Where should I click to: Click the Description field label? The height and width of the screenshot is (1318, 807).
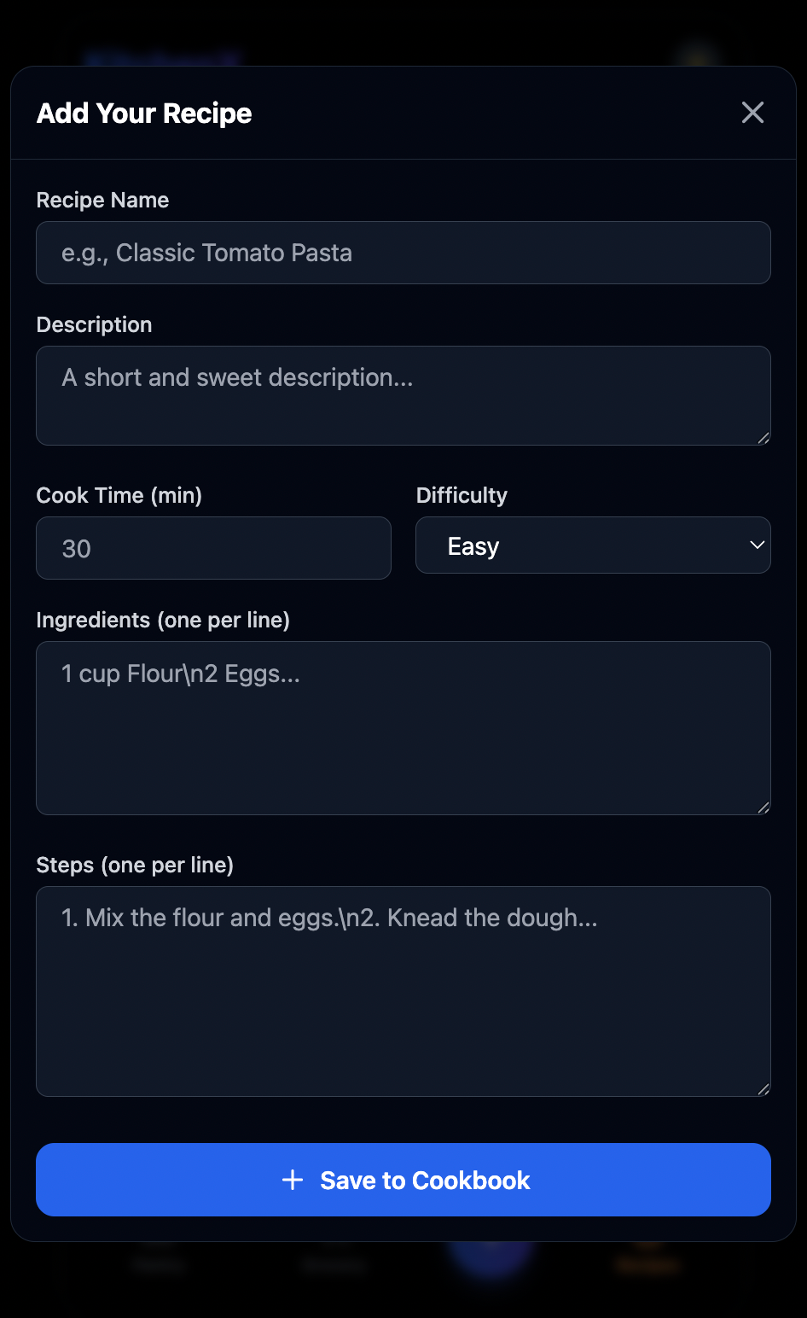(x=94, y=324)
